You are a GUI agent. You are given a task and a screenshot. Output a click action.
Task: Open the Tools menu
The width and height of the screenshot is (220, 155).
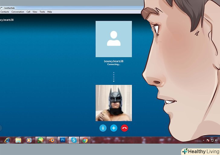click(42, 12)
